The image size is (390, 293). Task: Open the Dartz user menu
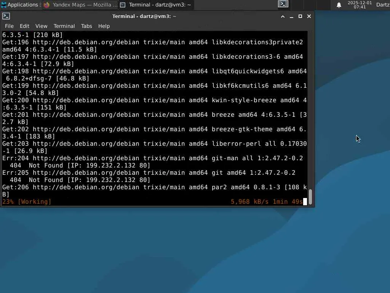click(x=383, y=5)
